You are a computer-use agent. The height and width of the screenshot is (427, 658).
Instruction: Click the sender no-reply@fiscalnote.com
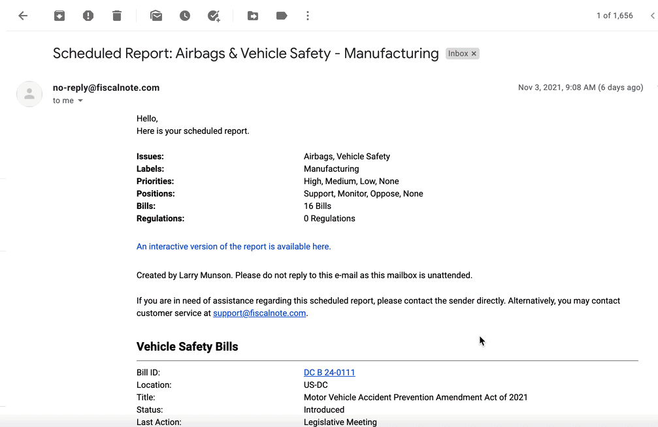click(x=106, y=87)
